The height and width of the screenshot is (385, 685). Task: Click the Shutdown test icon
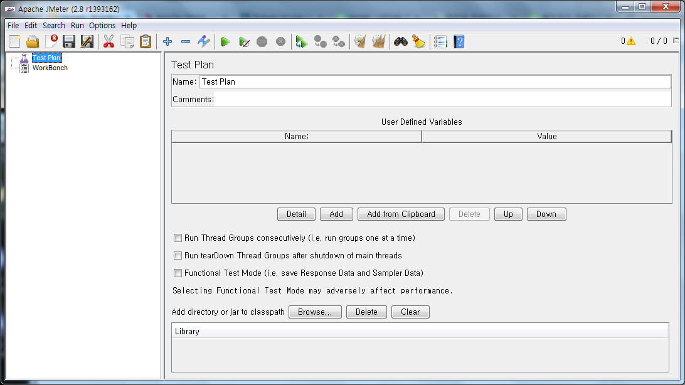(280, 41)
